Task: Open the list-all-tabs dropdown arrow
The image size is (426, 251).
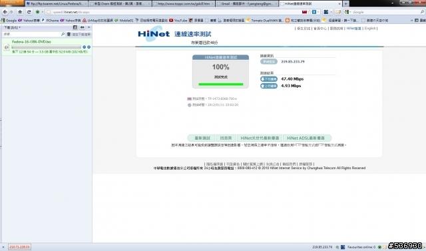Action: point(392,3)
